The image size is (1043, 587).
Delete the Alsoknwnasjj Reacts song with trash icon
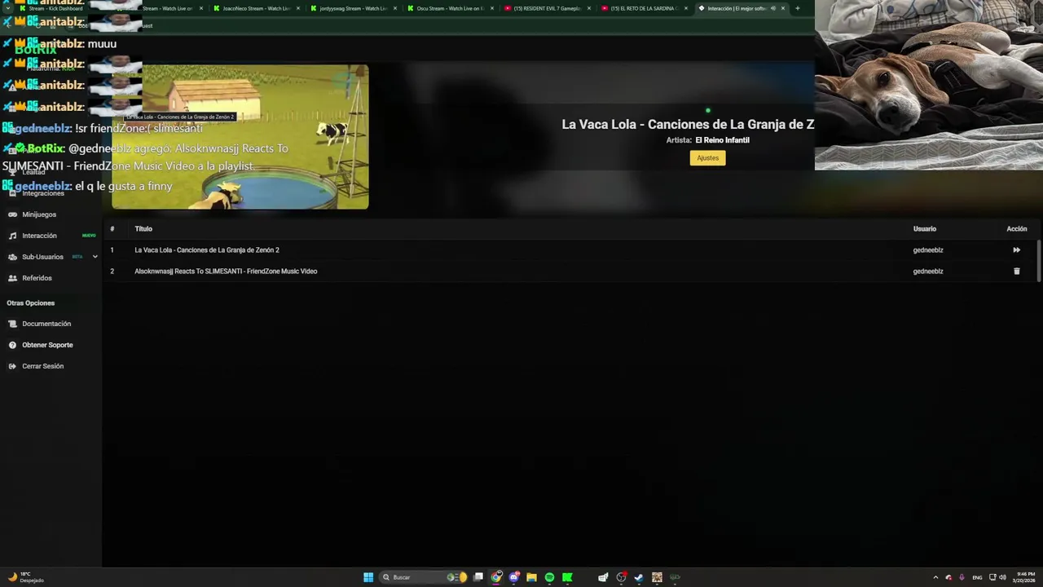[1016, 271]
